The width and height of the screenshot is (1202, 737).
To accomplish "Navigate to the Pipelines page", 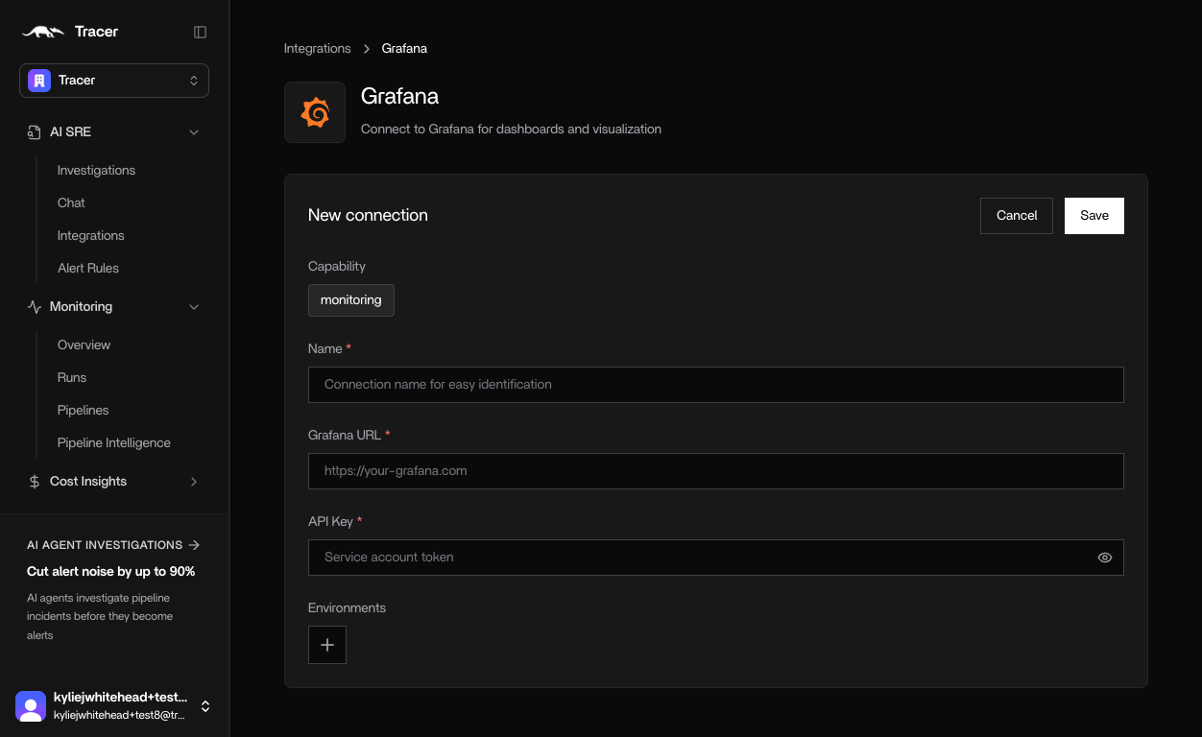I will tap(83, 410).
